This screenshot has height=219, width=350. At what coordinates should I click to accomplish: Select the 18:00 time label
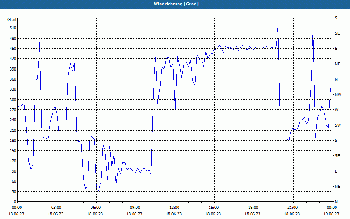253,207
